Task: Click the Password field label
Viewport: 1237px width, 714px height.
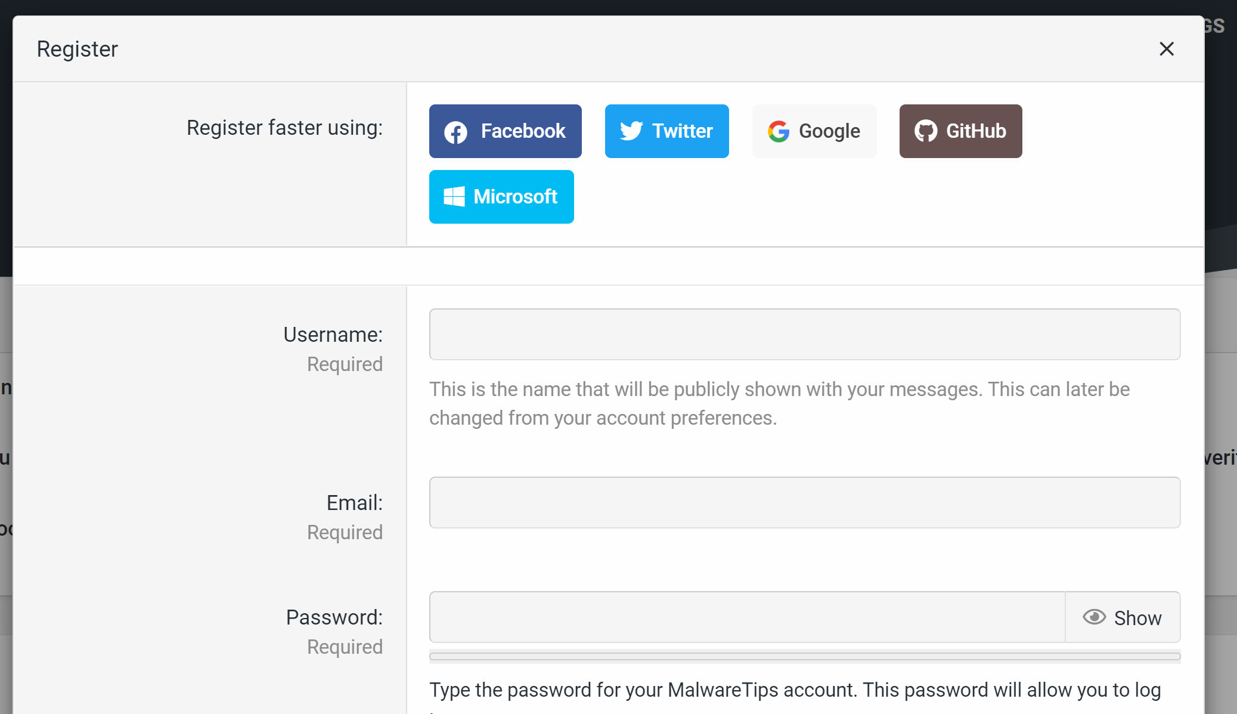Action: (x=334, y=617)
